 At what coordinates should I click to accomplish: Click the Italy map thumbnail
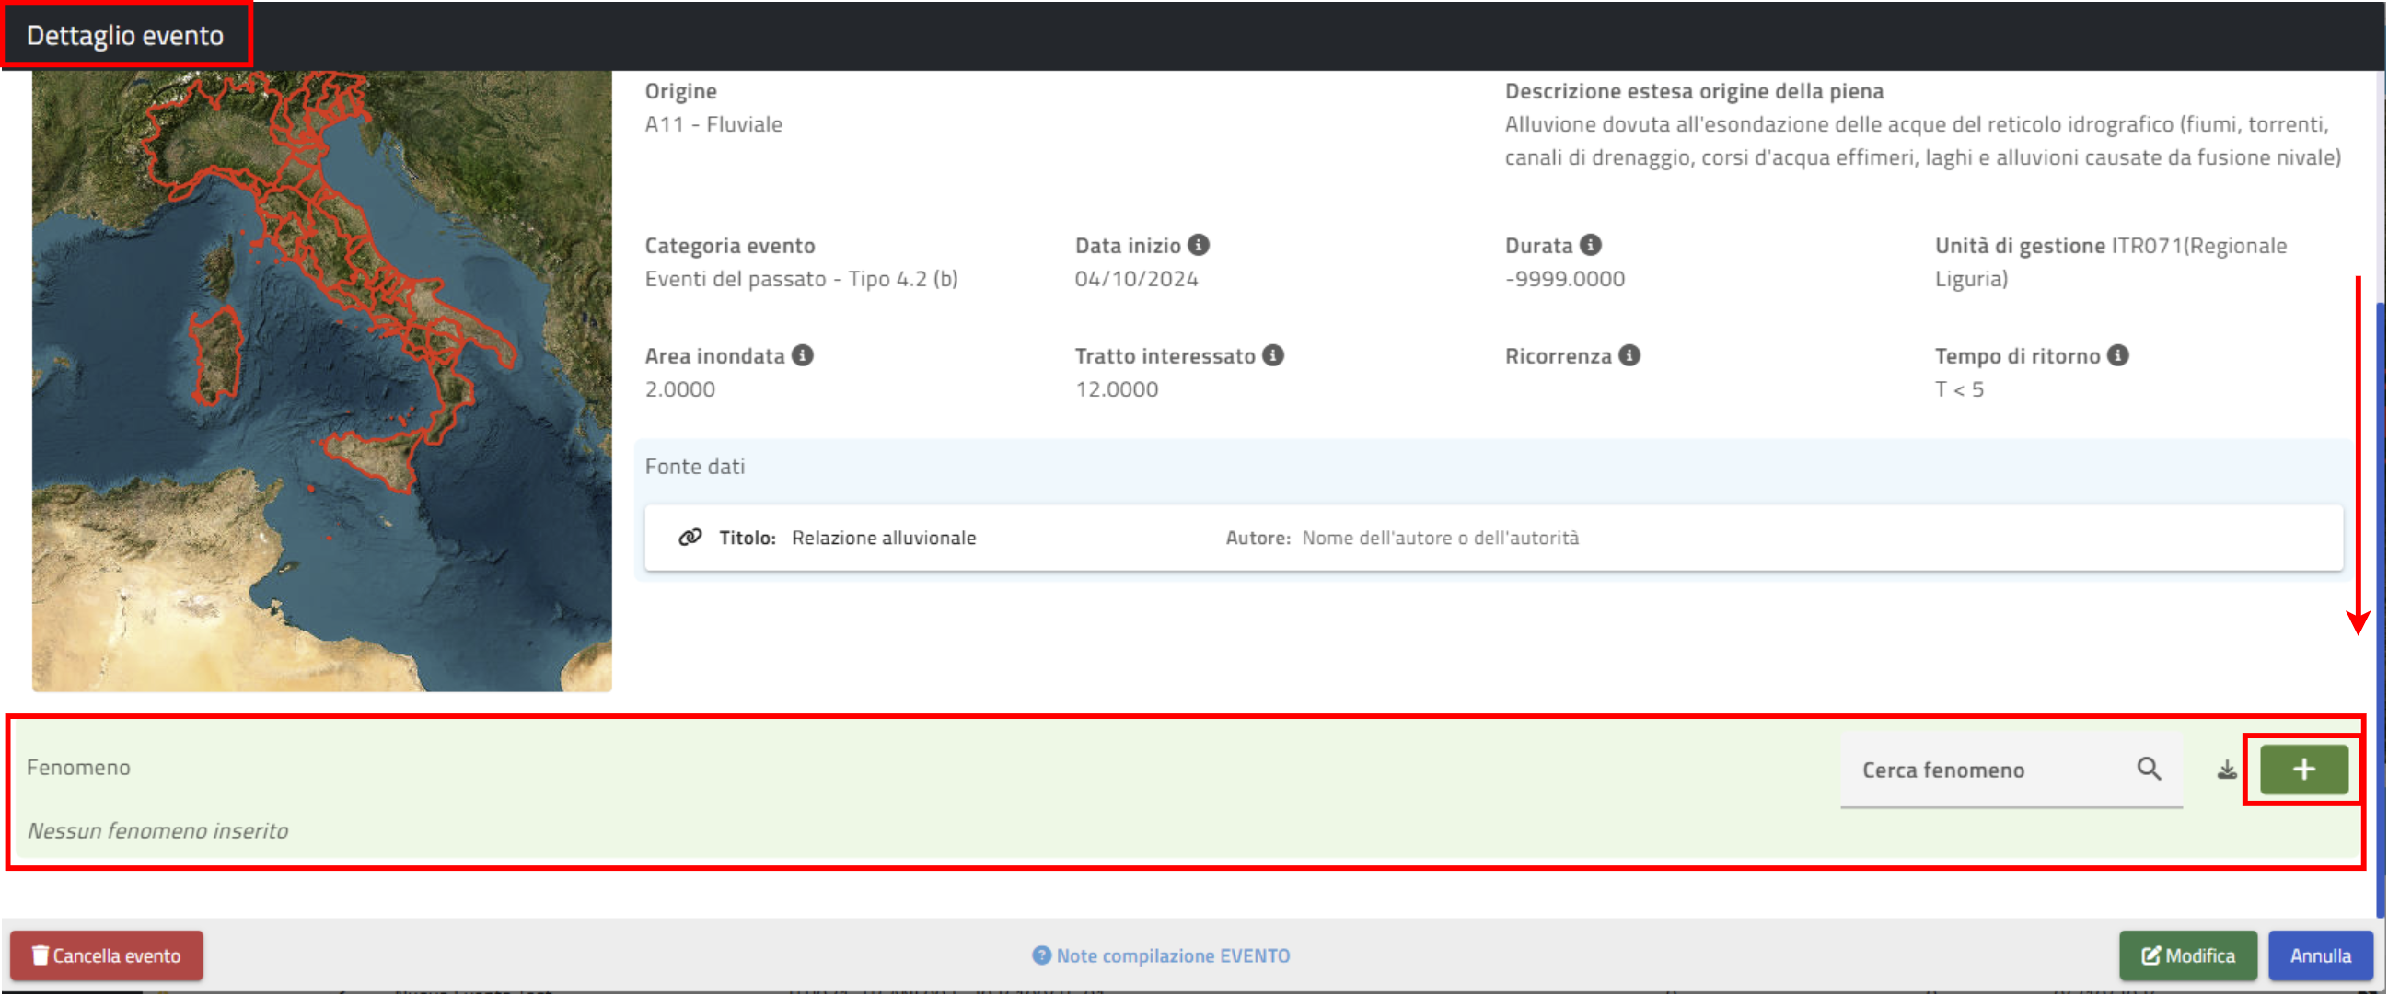321,380
